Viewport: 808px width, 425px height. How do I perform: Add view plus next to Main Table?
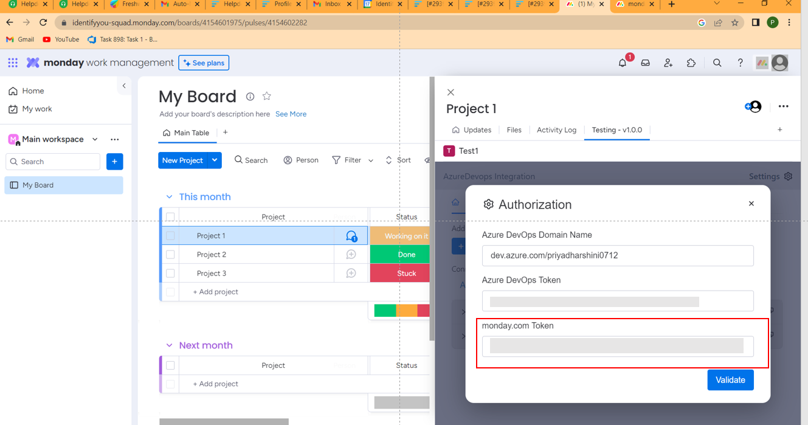[225, 133]
